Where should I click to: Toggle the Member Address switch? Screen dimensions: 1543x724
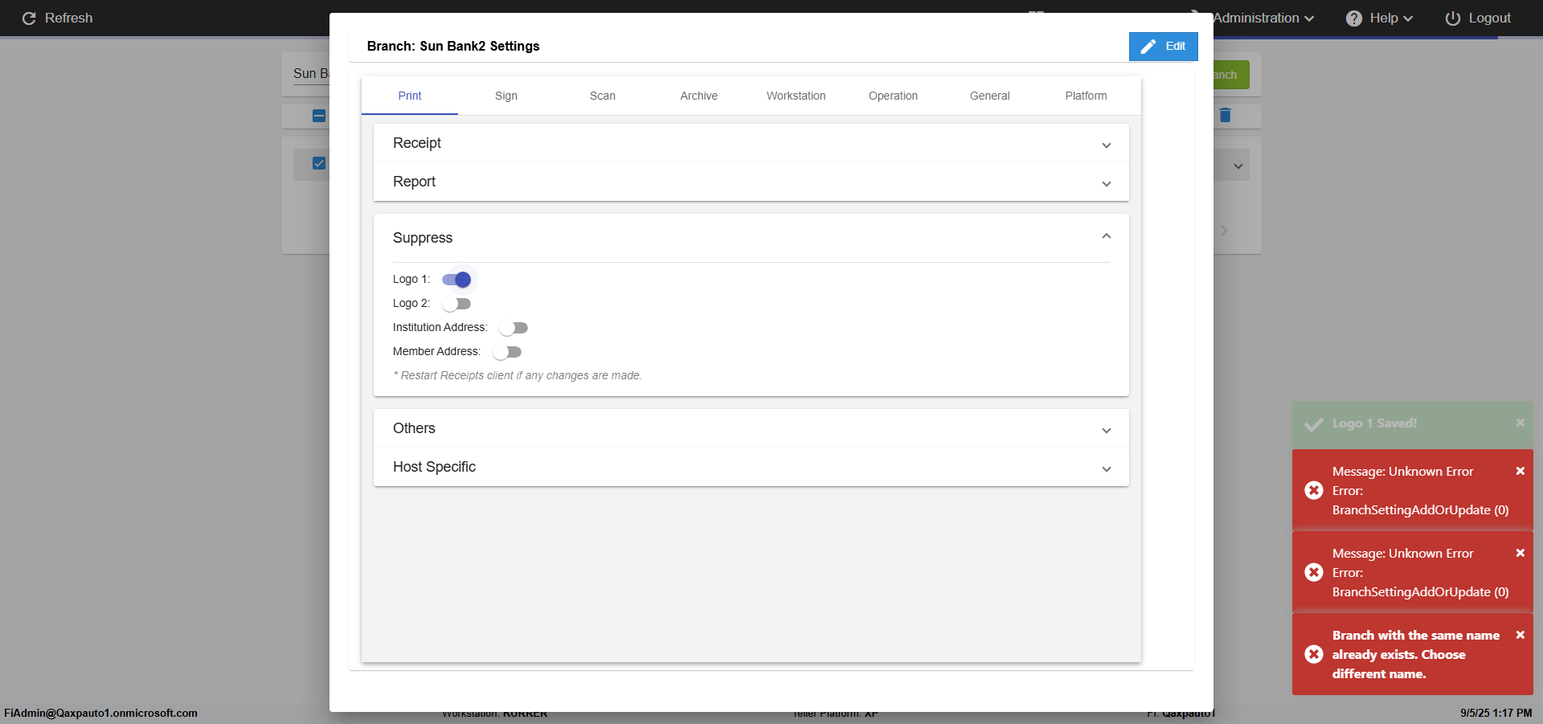507,352
